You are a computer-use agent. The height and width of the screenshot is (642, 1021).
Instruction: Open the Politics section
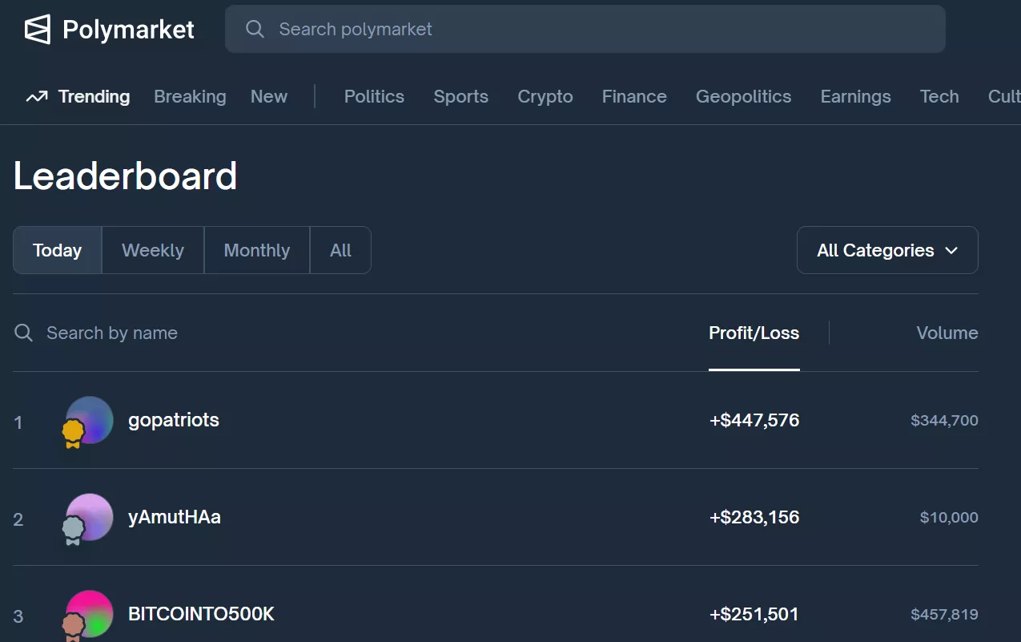pos(373,96)
